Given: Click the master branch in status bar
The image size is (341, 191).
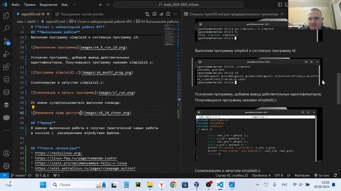Looking at the screenshot, I should (x=19, y=176).
